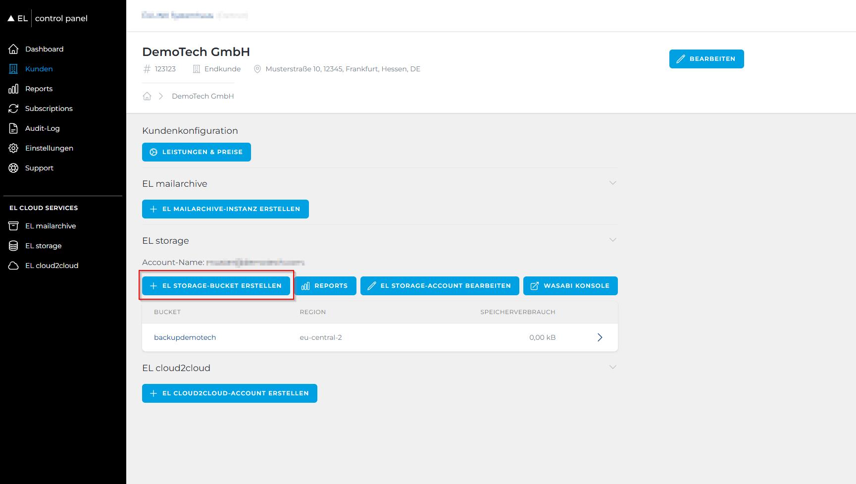Click the Audit-Log document icon

coord(13,128)
